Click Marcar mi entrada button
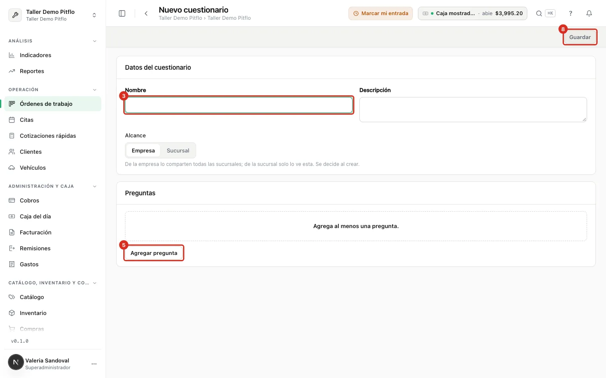 (380, 13)
